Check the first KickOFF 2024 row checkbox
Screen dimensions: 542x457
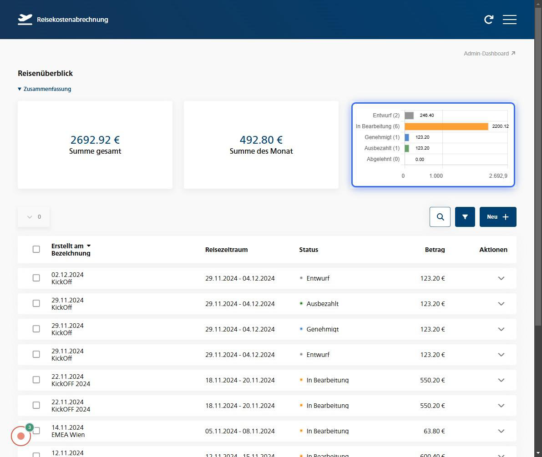(x=36, y=380)
